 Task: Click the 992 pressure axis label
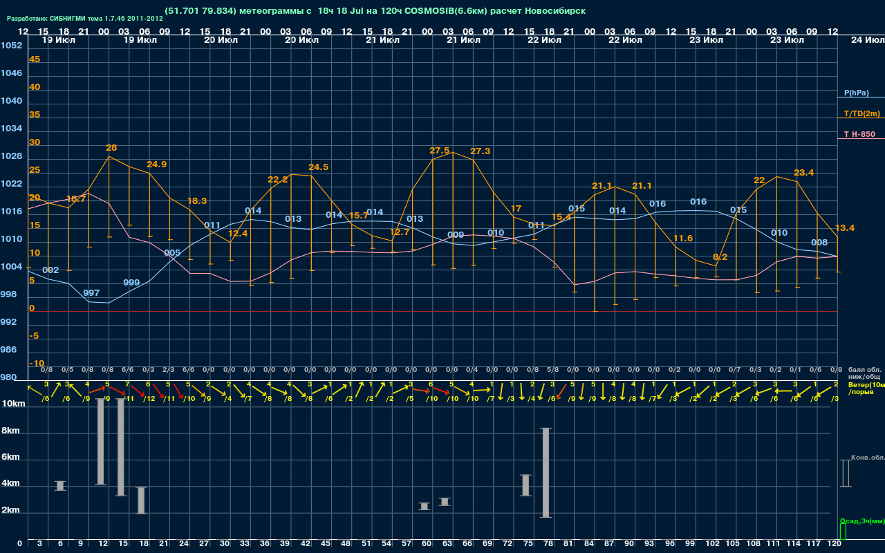pos(9,322)
